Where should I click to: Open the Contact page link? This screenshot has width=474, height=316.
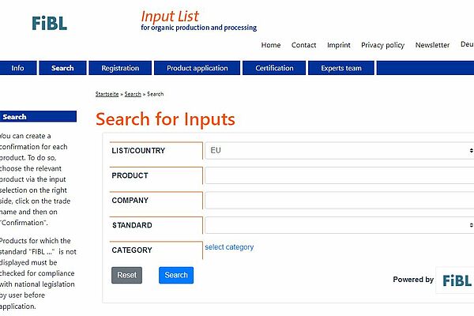(304, 45)
